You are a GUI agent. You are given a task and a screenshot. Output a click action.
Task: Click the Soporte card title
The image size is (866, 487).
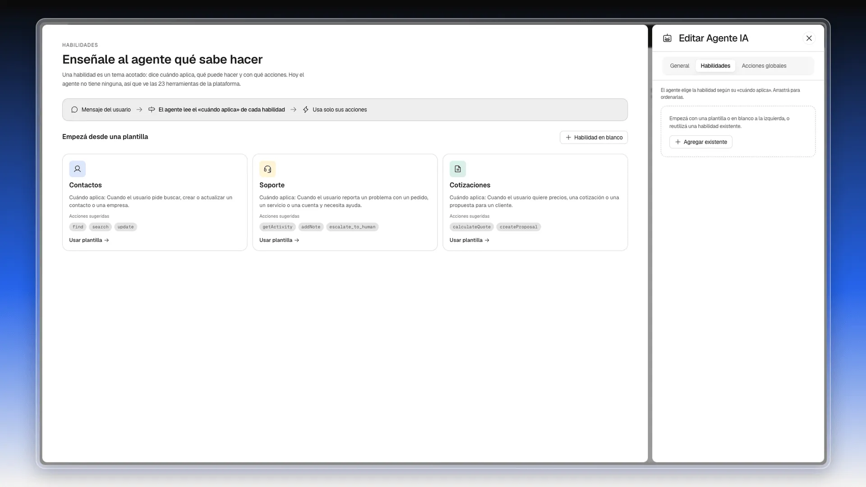click(x=272, y=185)
